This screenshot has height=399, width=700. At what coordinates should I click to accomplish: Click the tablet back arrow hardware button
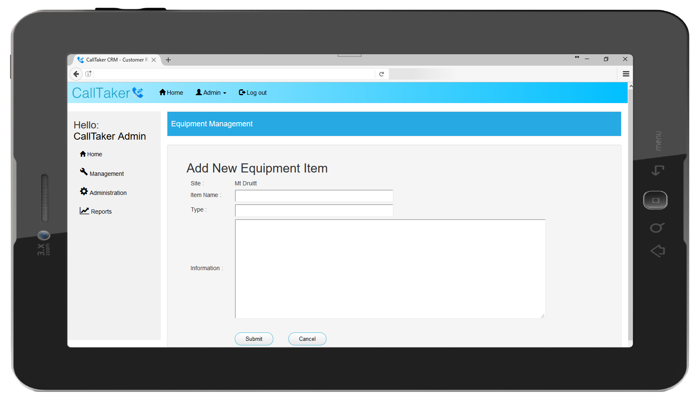[658, 251]
